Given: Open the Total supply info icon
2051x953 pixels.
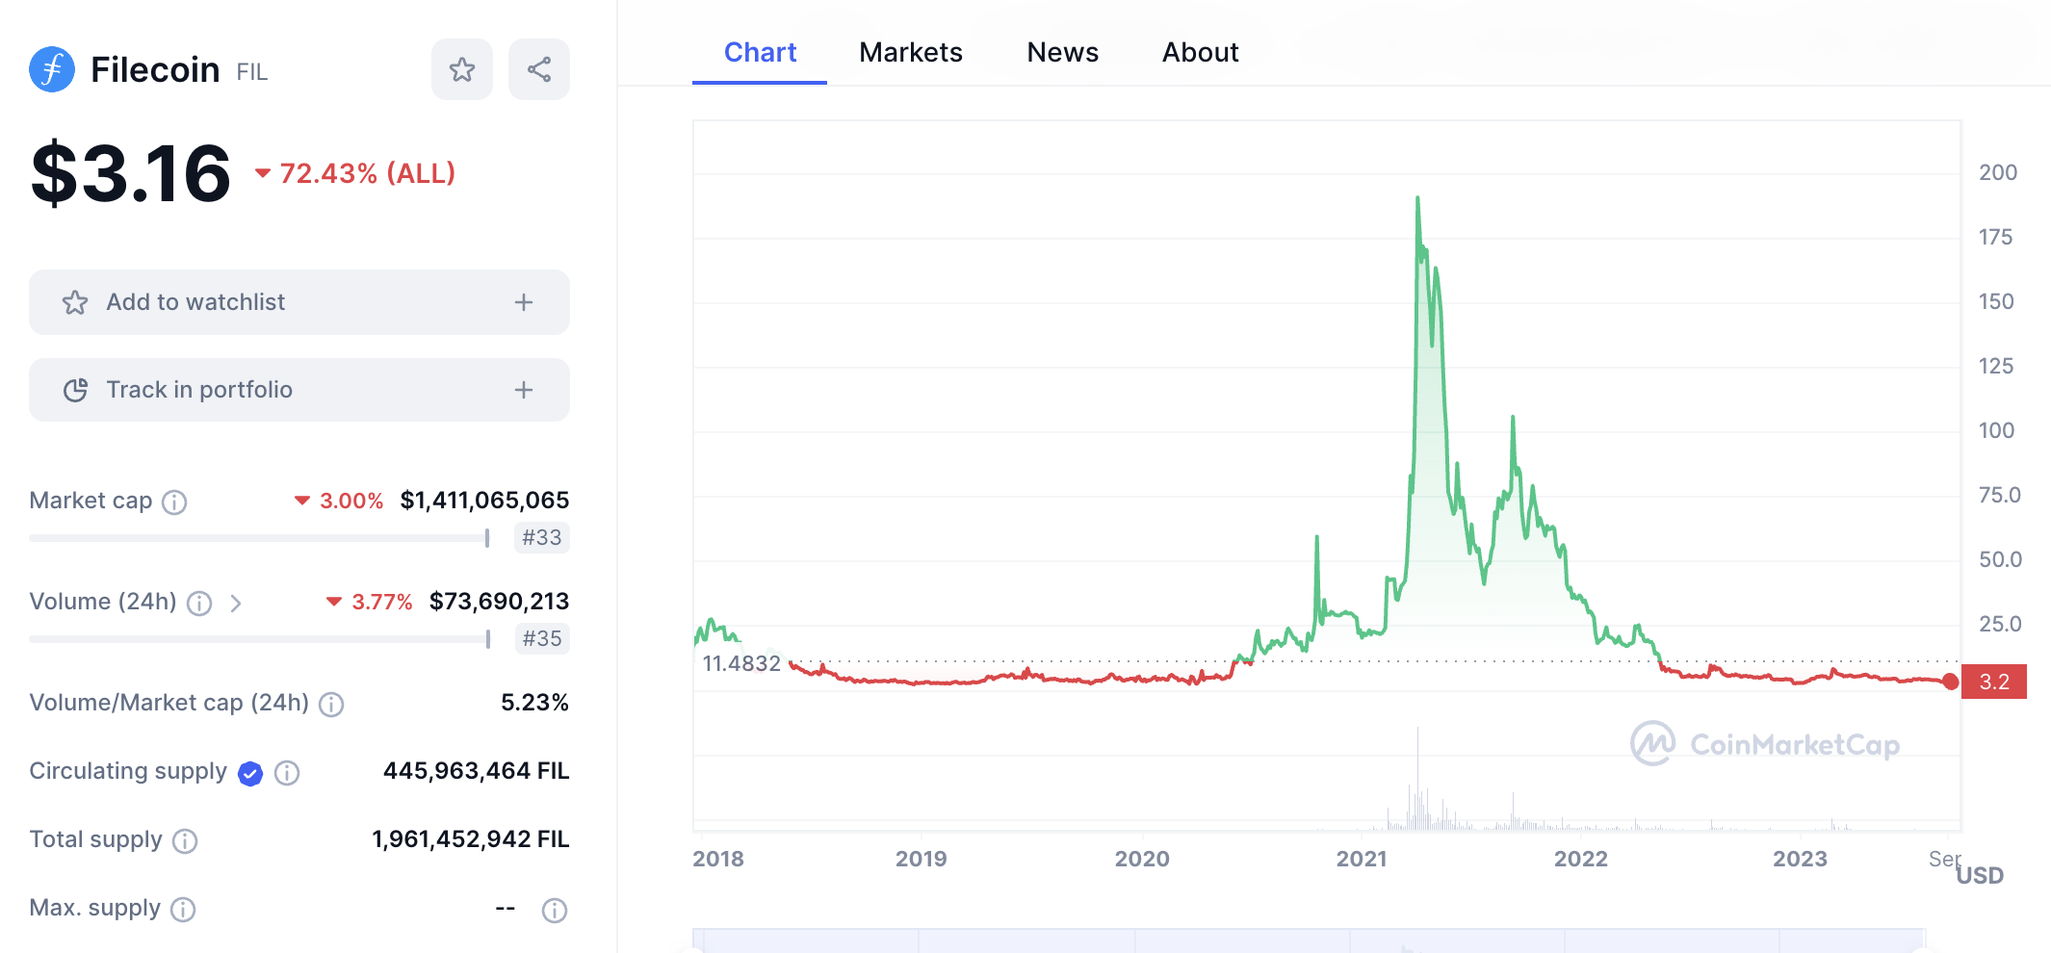Looking at the screenshot, I should 185,841.
